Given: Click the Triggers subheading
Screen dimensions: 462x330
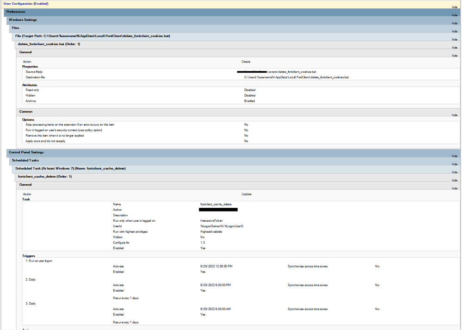Looking at the screenshot, I should coord(29,255).
